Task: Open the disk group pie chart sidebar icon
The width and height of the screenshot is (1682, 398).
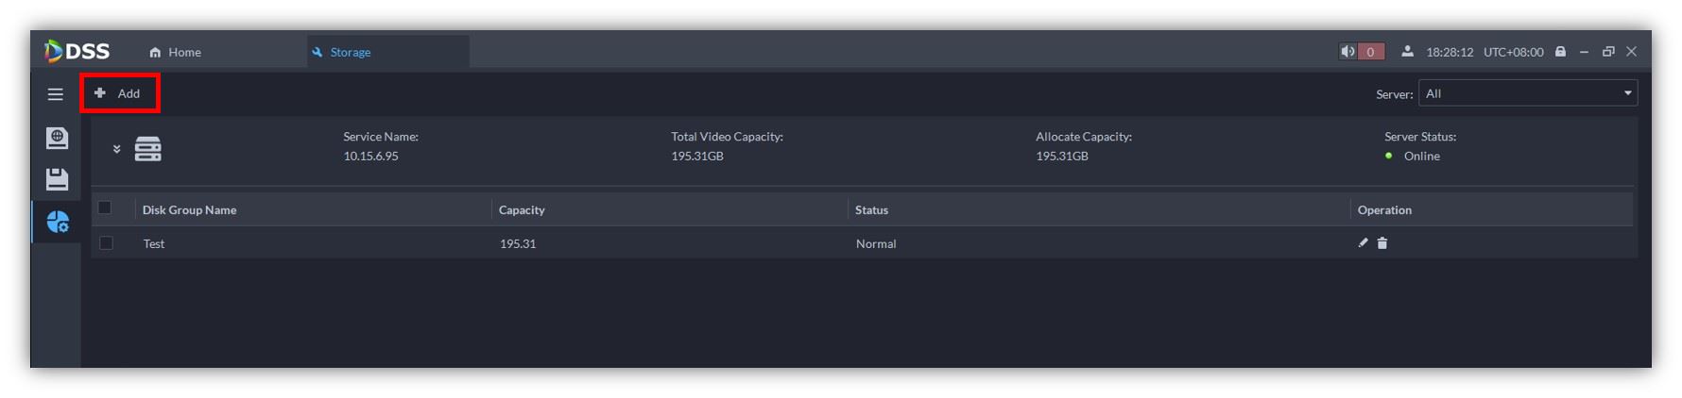Action: [x=58, y=222]
